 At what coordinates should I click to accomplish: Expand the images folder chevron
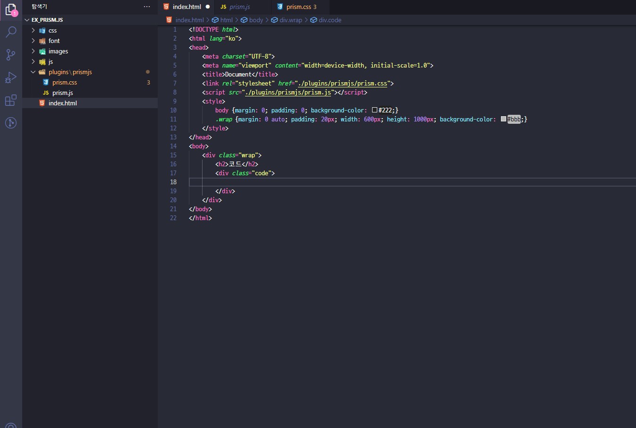click(x=33, y=51)
